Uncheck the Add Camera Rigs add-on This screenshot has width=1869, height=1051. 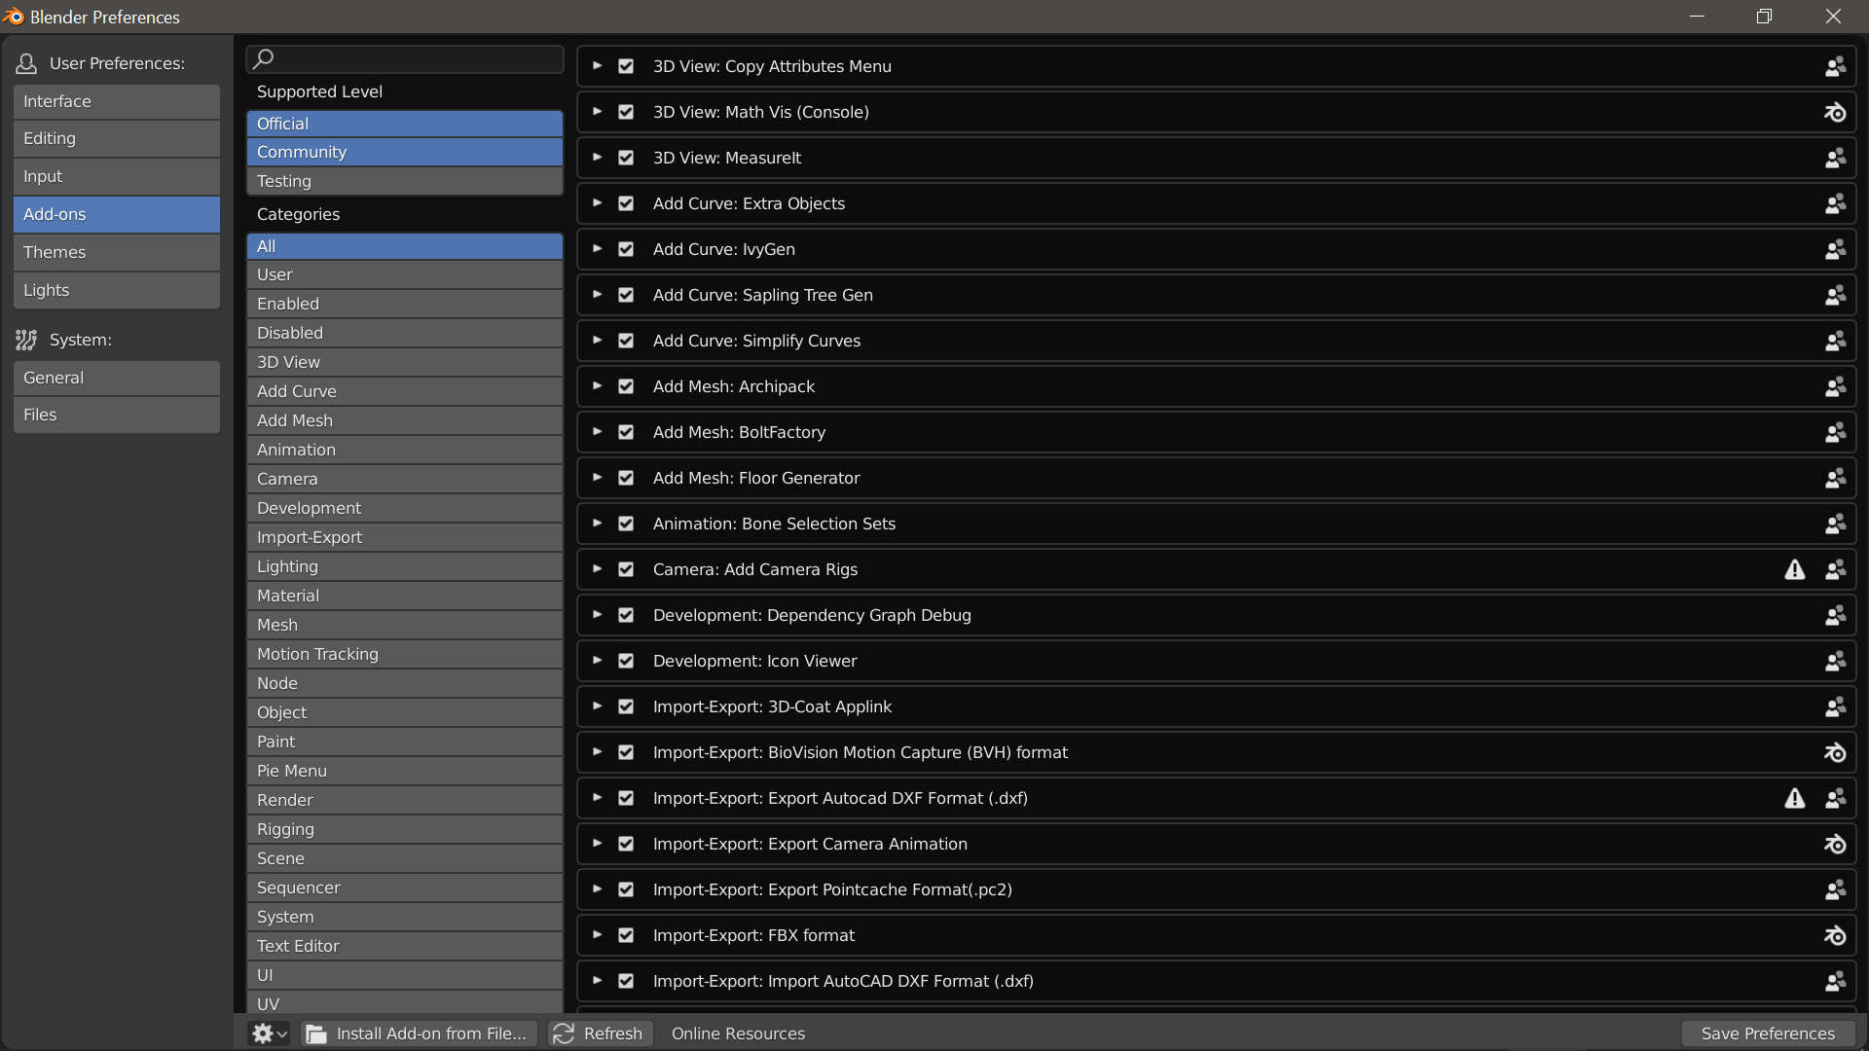coord(626,569)
